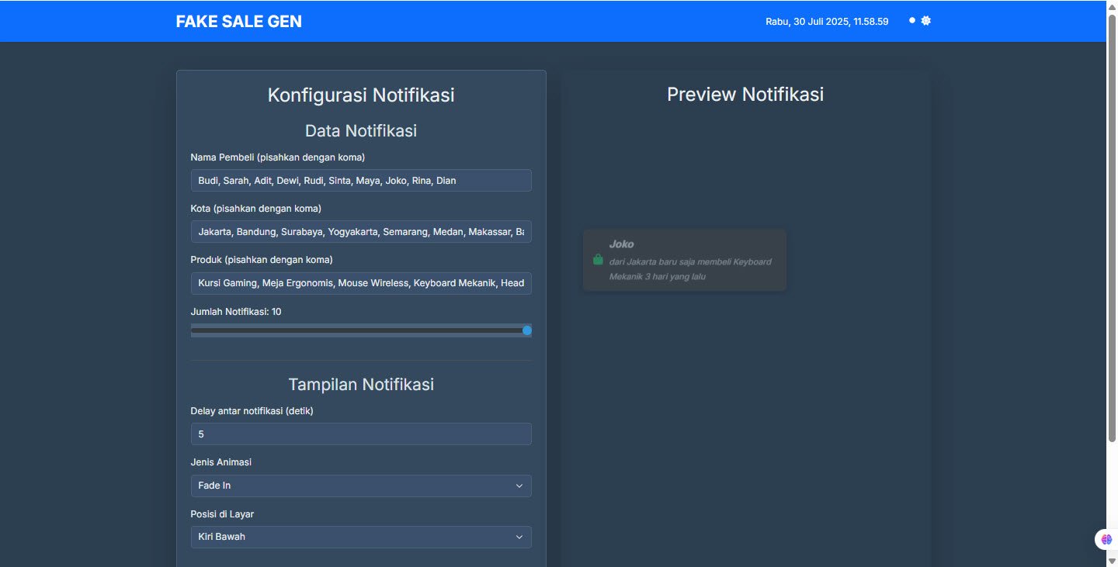Focus the Kota list input field

pyautogui.click(x=361, y=232)
